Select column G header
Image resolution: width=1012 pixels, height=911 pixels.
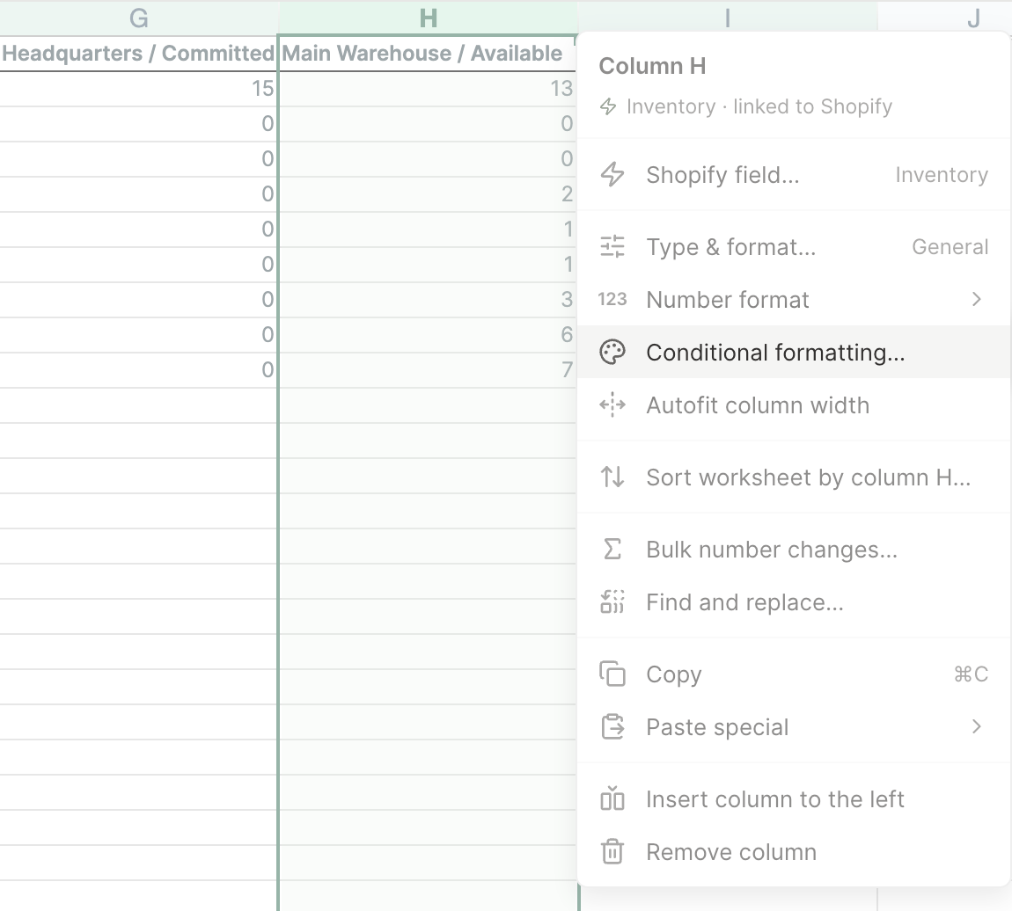click(x=139, y=18)
